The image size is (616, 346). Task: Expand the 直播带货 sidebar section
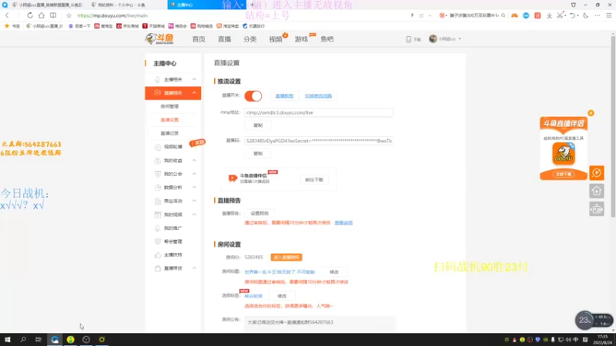[x=194, y=268]
